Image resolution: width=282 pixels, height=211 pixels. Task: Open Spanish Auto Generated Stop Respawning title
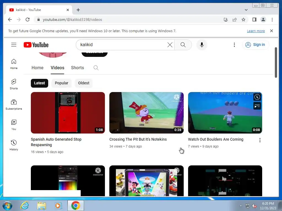click(56, 142)
